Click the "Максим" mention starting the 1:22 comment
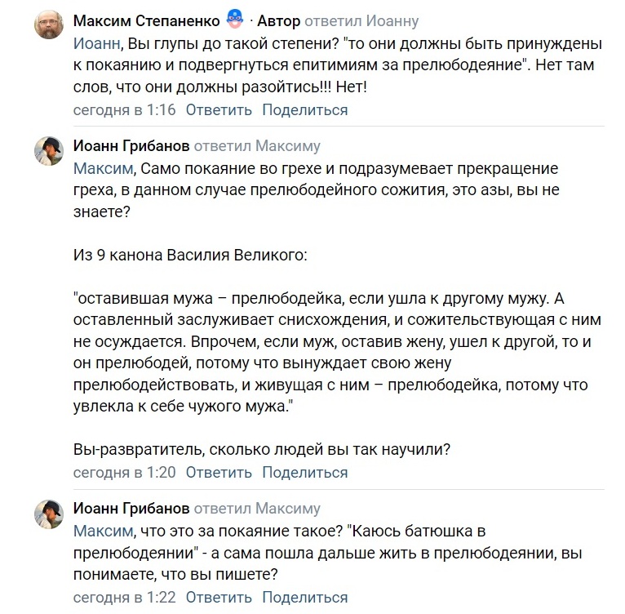 pyautogui.click(x=102, y=532)
